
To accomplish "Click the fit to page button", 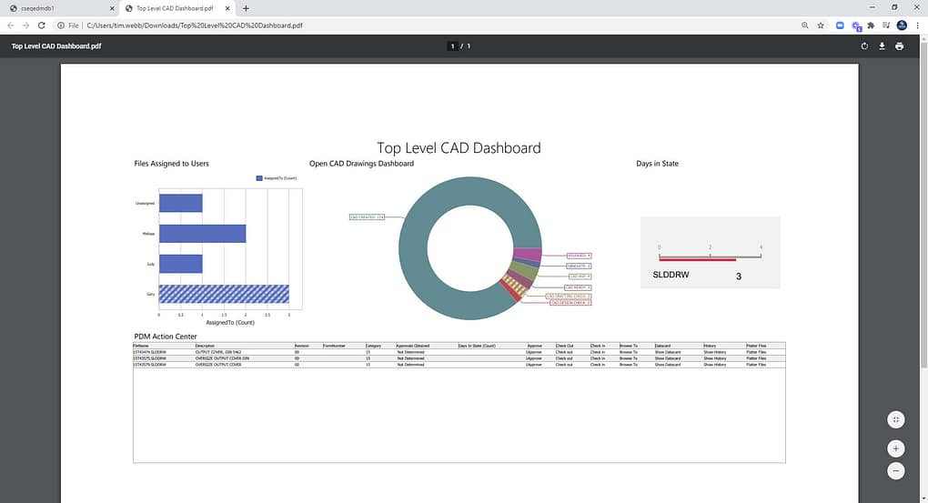I will click(896, 419).
